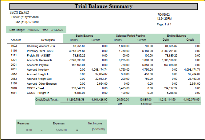Click account number 2130
205x140 pixels.
coord(14,83)
